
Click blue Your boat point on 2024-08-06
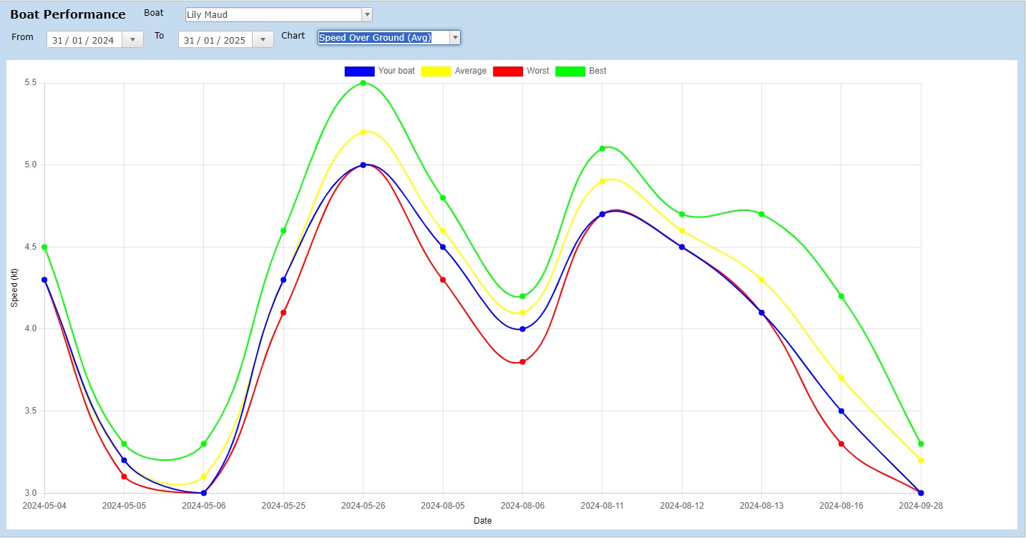point(523,329)
